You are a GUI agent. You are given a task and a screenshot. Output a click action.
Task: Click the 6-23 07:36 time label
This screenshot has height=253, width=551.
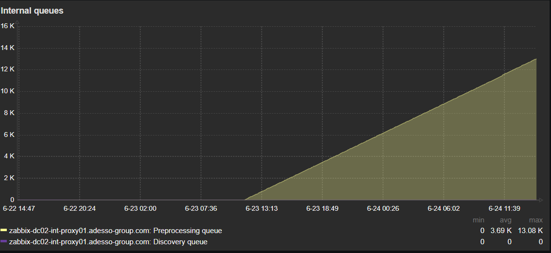coord(201,208)
